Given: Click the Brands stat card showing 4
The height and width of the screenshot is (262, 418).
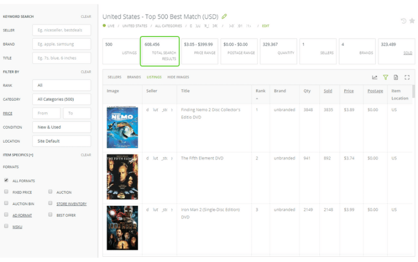Looking at the screenshot, I should point(357,51).
